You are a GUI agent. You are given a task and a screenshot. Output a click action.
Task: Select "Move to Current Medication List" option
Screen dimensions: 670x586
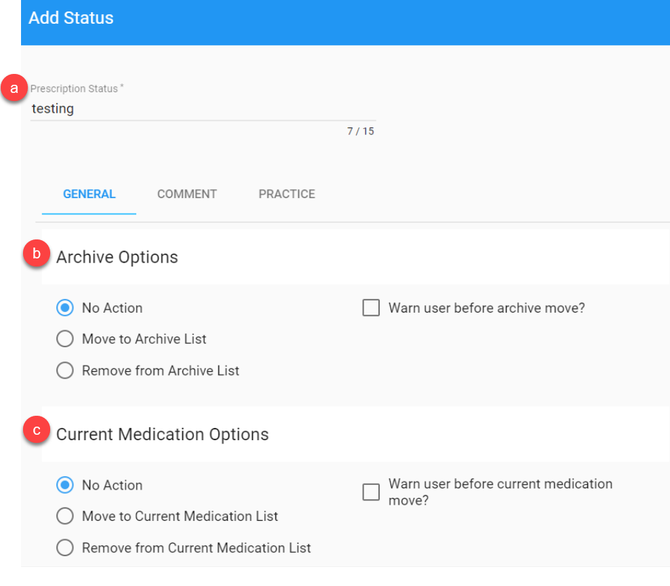coord(65,516)
